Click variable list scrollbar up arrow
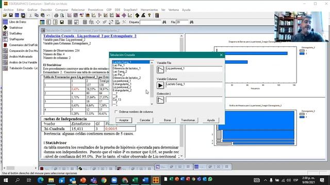This screenshot has height=185, width=330. (152, 63)
